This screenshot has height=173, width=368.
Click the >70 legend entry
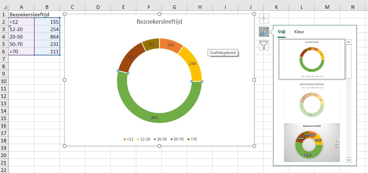[x=192, y=139]
